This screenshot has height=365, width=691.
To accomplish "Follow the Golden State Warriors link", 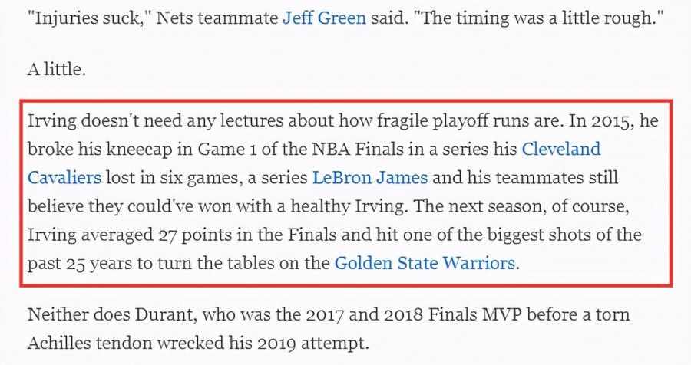I will (425, 264).
